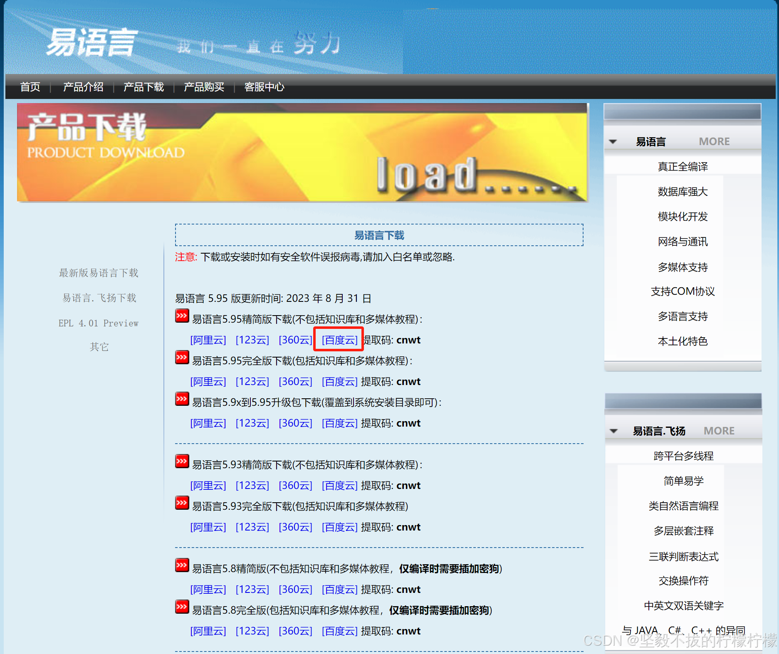779x654 pixels.
Task: Click 360云 link for 5.95完全版
Action: [x=295, y=382]
